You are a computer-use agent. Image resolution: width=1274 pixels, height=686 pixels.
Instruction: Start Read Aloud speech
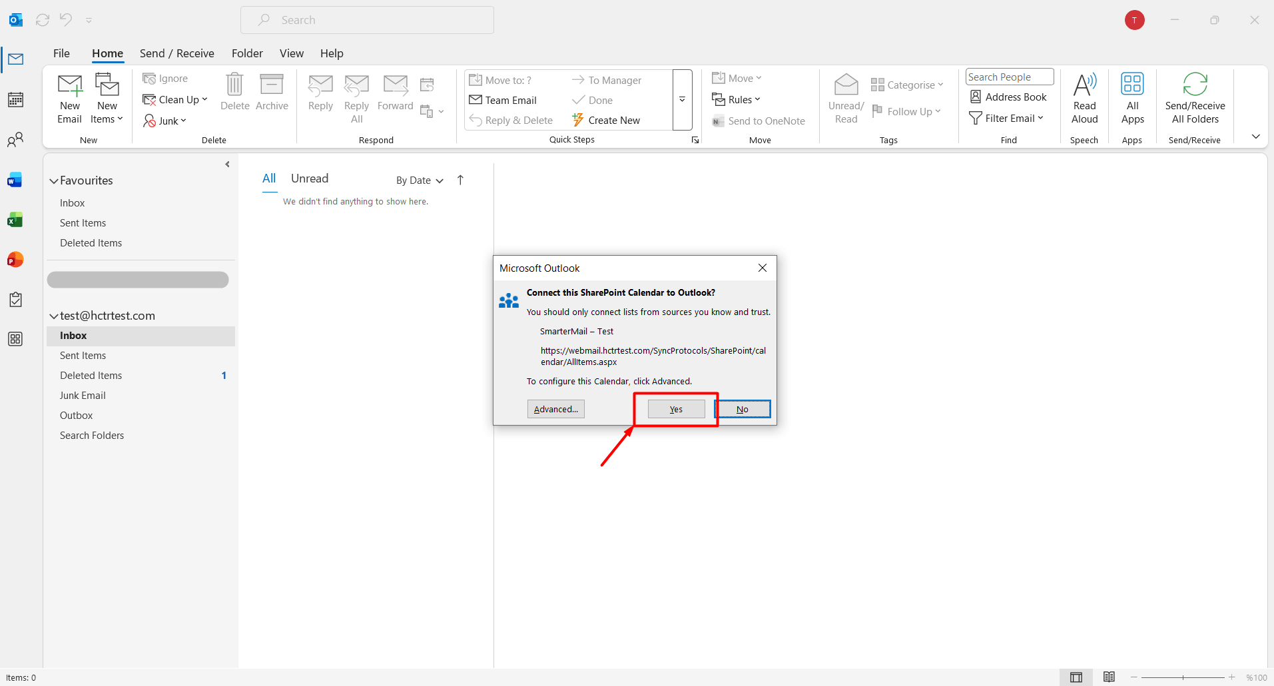(x=1084, y=99)
